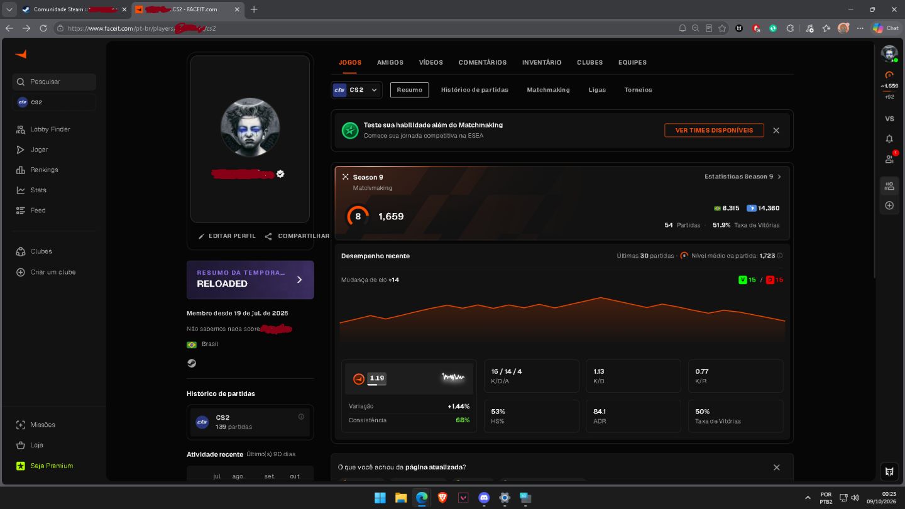Open linked Steam profile icon
This screenshot has height=509, width=905.
[192, 363]
